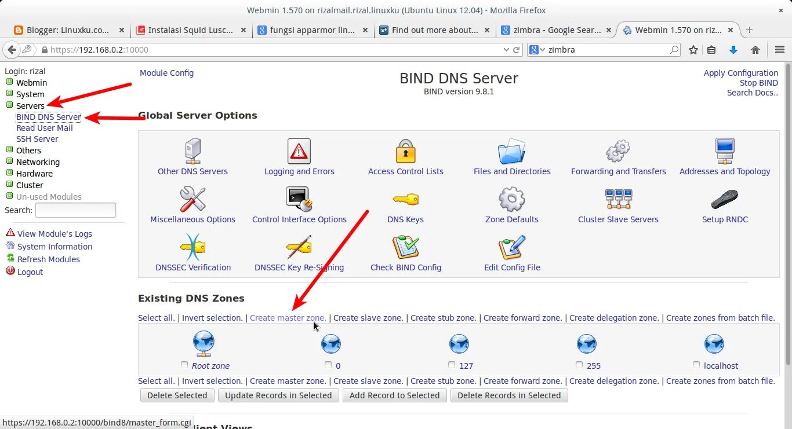Reload the page with the refresh icon

coord(517,50)
